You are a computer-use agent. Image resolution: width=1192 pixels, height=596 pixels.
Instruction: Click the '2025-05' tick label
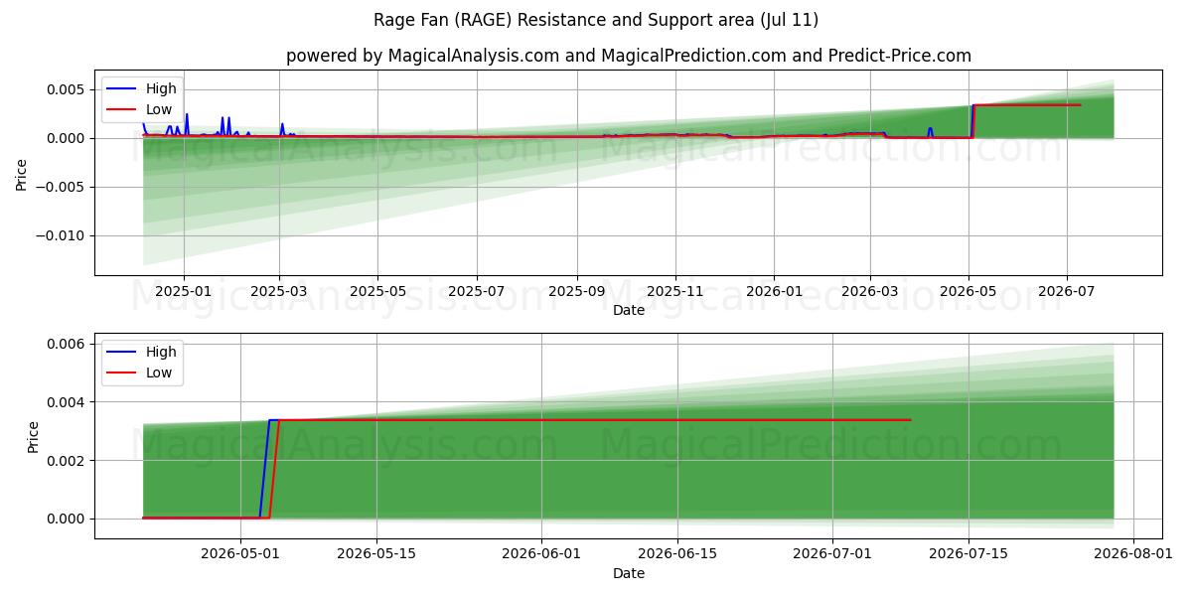point(377,292)
